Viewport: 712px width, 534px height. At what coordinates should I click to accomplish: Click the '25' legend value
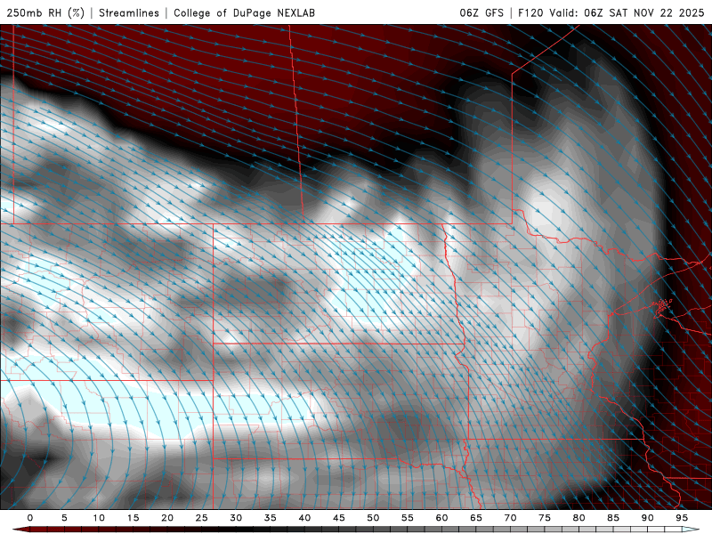(x=202, y=518)
